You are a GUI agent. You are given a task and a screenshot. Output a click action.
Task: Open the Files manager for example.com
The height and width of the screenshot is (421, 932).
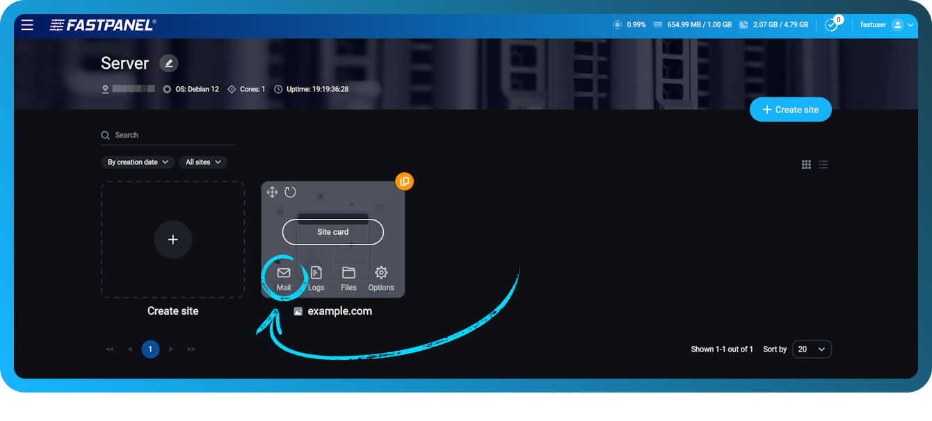tap(348, 277)
